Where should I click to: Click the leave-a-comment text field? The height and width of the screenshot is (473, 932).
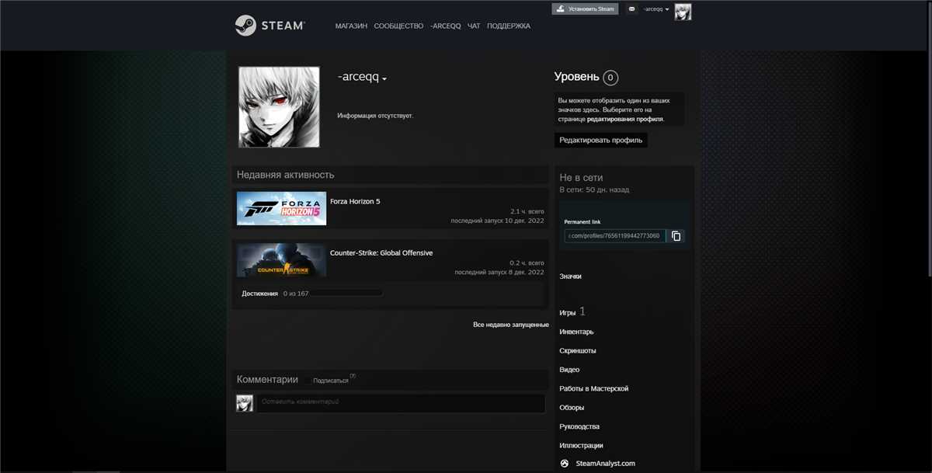point(401,402)
